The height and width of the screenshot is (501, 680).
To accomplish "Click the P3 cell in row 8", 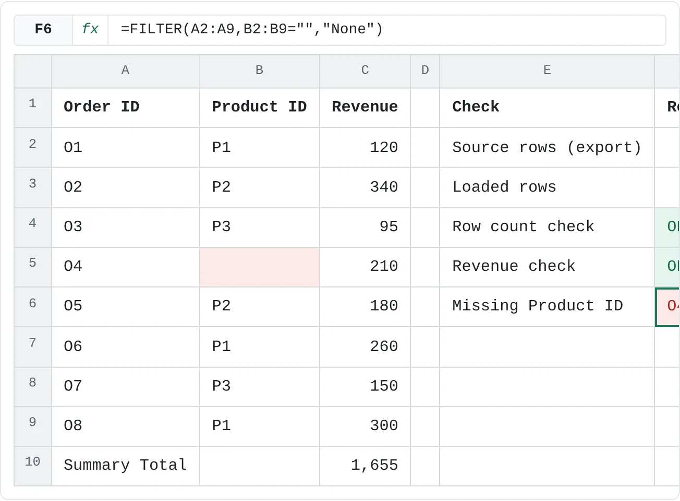I will pos(260,387).
